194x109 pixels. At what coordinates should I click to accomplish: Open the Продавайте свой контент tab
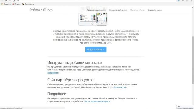(96, 10)
